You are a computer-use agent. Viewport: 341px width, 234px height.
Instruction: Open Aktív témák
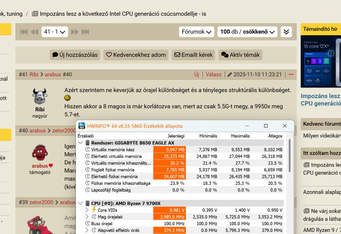pyautogui.click(x=240, y=55)
